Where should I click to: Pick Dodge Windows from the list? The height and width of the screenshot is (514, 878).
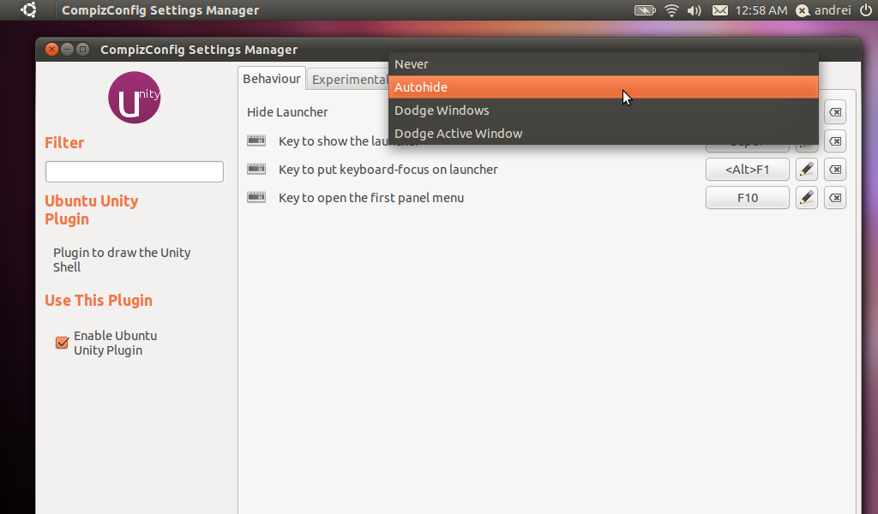click(x=603, y=111)
